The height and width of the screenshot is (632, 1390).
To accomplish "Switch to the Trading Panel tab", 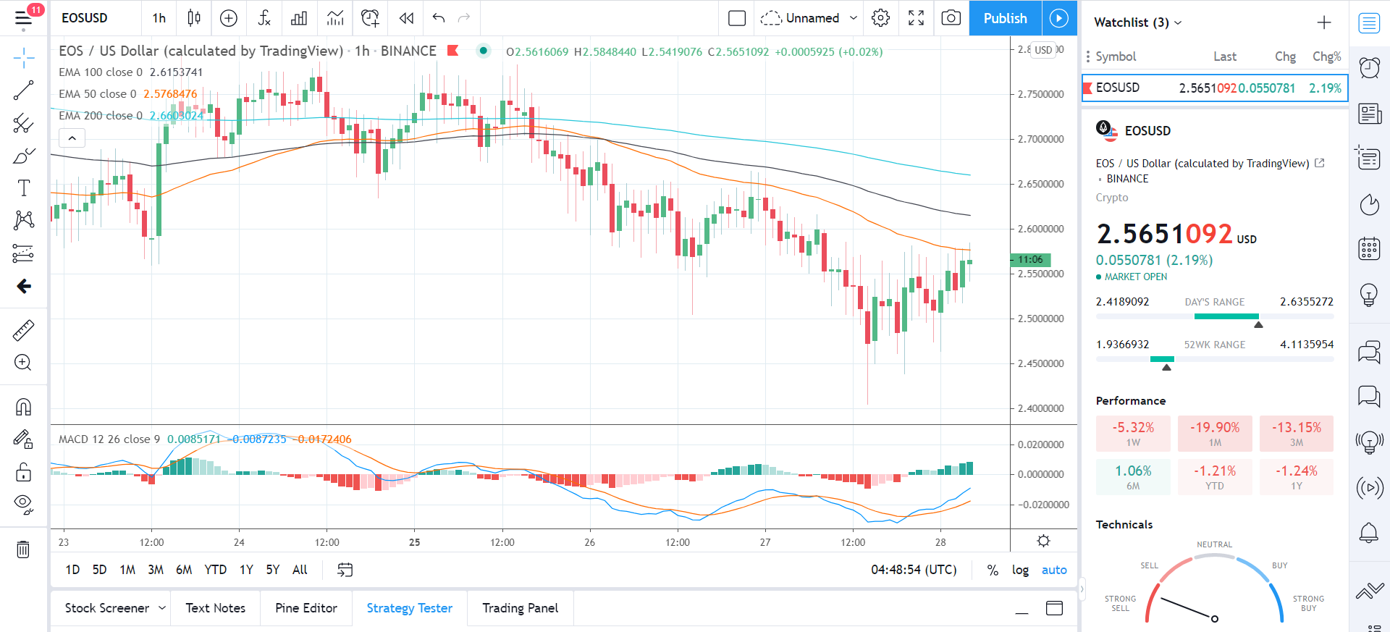I will [x=520, y=608].
